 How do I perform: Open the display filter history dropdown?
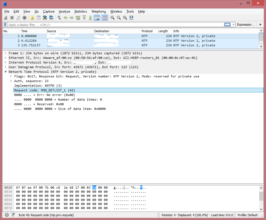234,25
